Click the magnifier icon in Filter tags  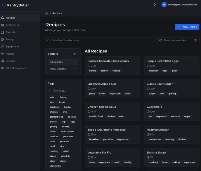click(x=50, y=91)
